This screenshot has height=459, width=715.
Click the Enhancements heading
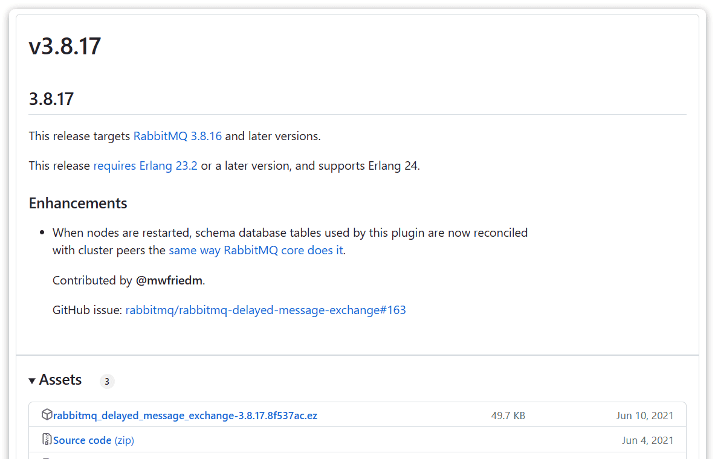[78, 203]
